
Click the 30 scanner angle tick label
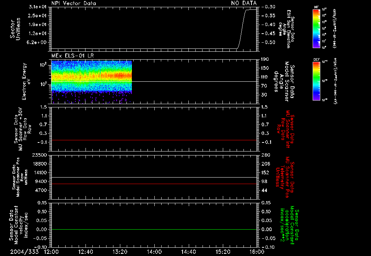coord(264,95)
